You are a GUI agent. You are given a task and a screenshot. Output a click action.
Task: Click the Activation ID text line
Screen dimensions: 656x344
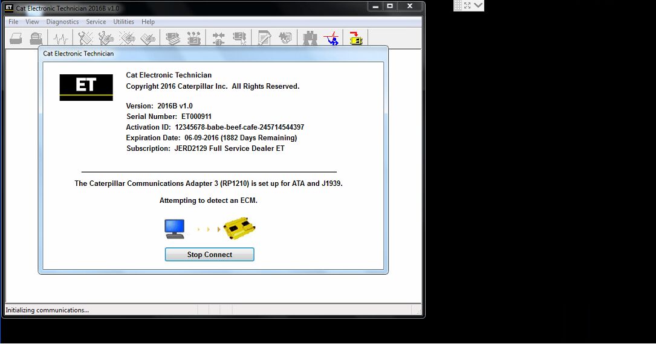tap(215, 127)
